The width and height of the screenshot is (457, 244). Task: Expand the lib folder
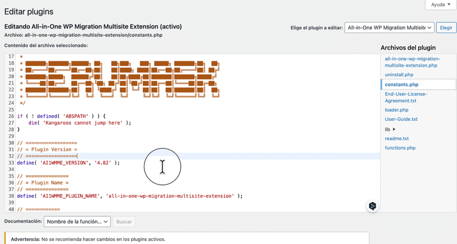pos(391,129)
